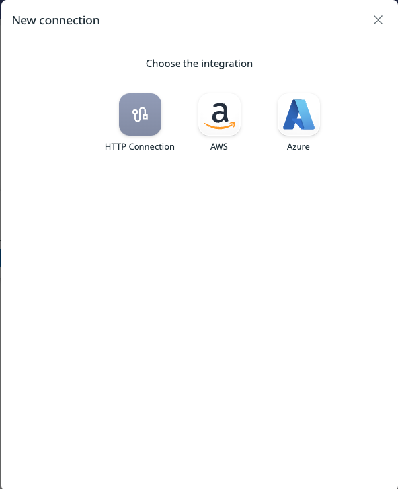
Task: Choose the AWS integration tile
Action: click(219, 114)
